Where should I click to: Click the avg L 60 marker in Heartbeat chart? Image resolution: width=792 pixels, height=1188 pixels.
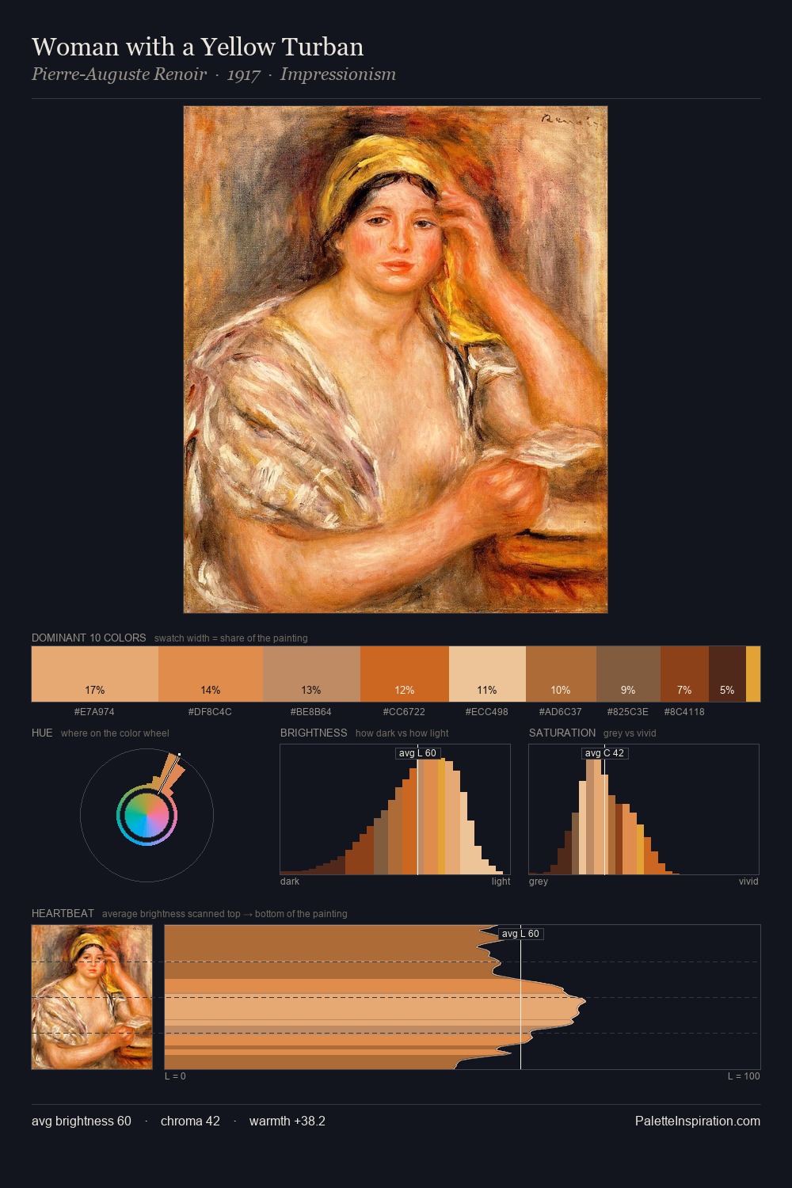[521, 934]
